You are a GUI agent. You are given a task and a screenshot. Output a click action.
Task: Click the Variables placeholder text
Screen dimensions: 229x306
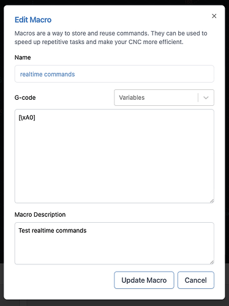(x=132, y=98)
